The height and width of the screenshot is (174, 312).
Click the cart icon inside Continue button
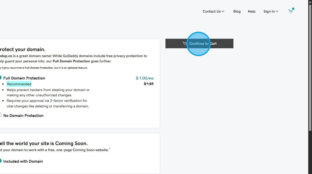pyautogui.click(x=185, y=43)
